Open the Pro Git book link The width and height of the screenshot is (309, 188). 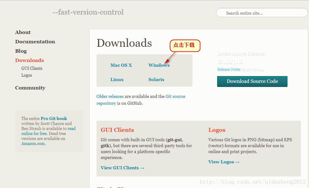click(x=54, y=118)
